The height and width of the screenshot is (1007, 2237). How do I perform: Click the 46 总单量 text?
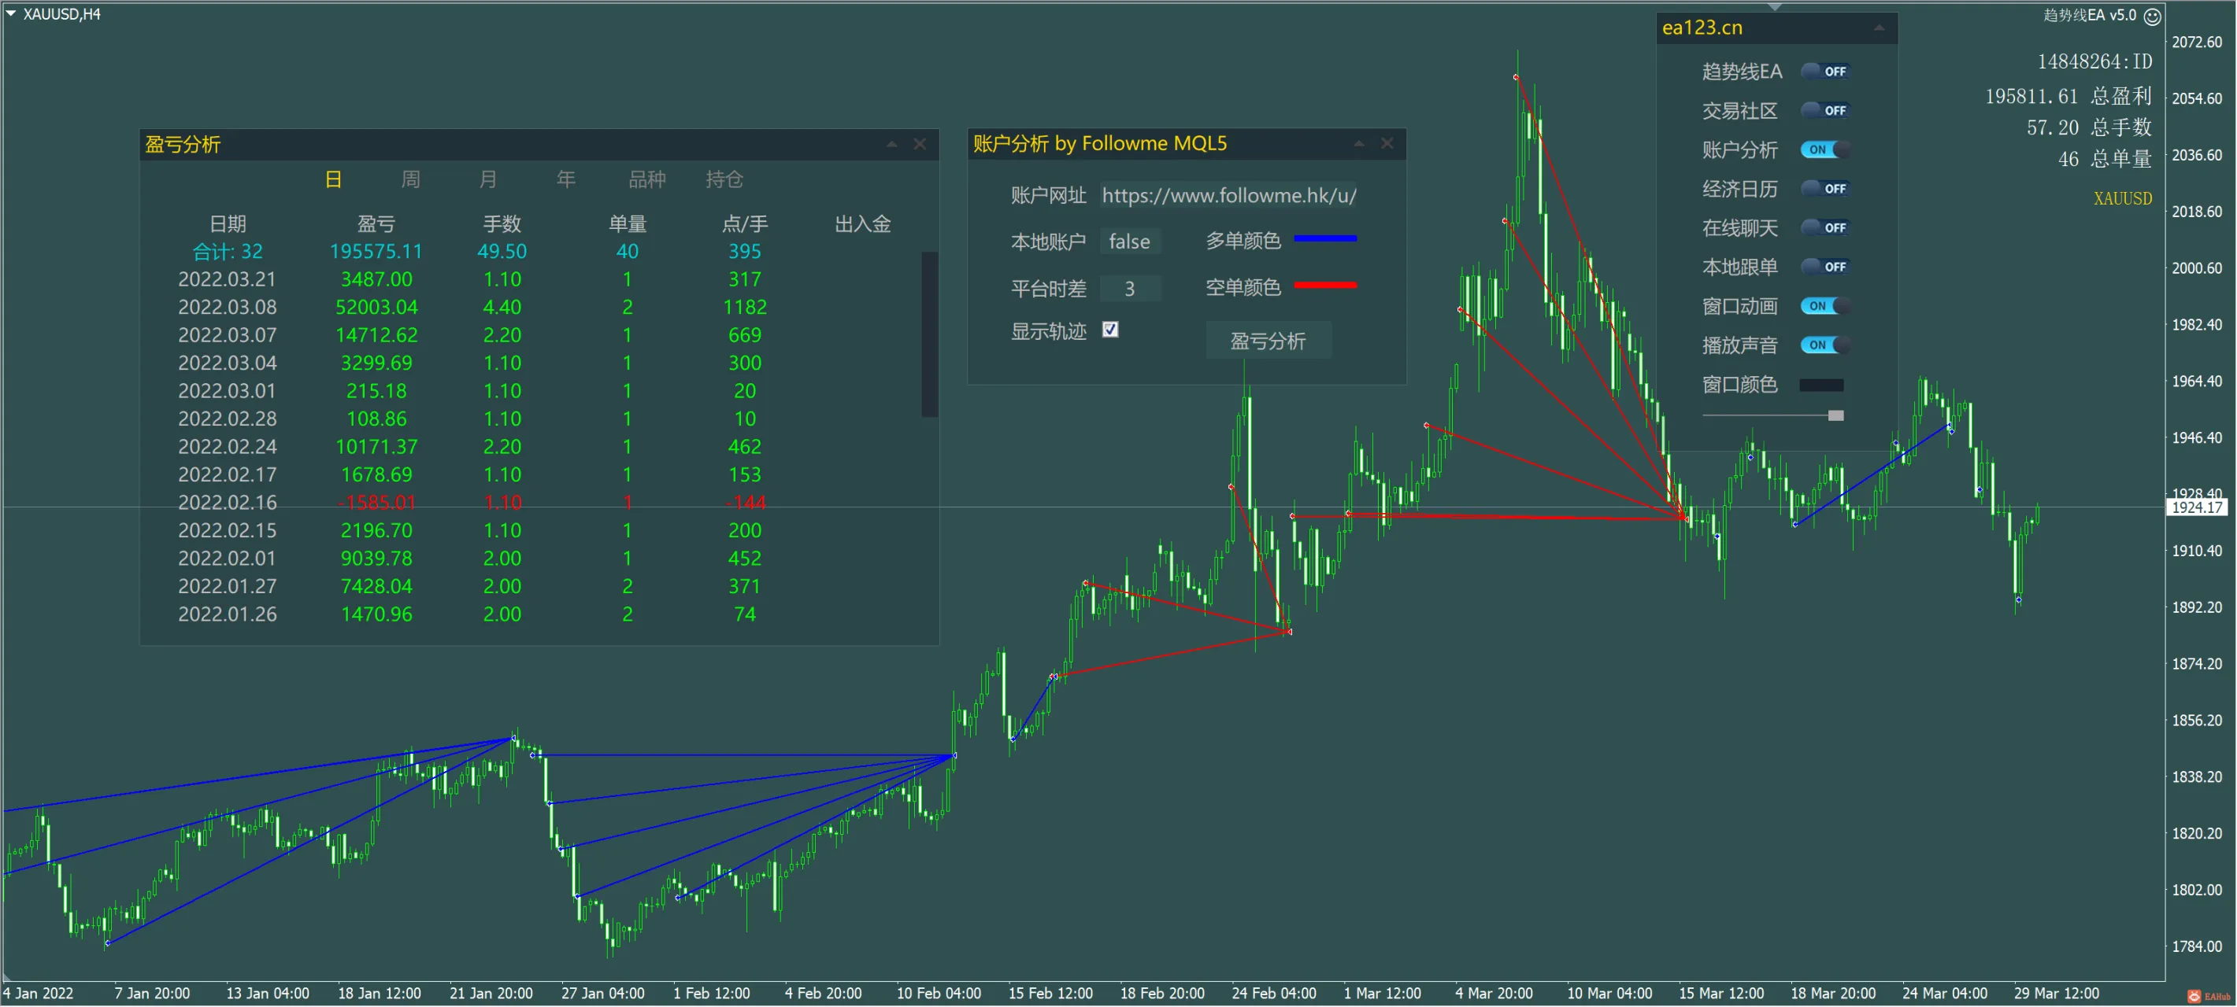click(2105, 160)
